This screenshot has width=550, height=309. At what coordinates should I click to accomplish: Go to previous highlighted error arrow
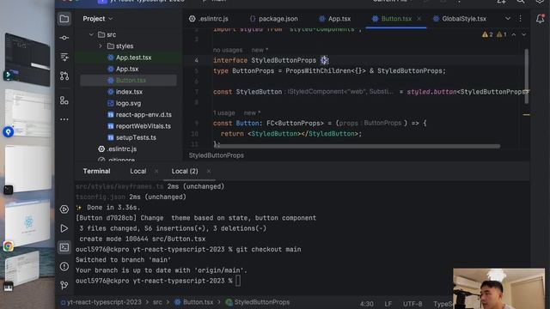click(514, 34)
